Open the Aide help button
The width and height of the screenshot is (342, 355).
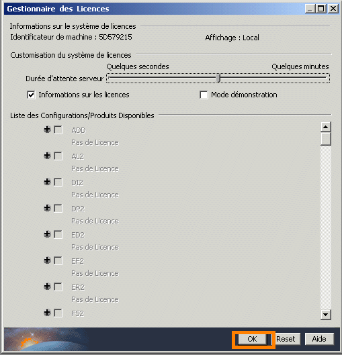pyautogui.click(x=319, y=339)
